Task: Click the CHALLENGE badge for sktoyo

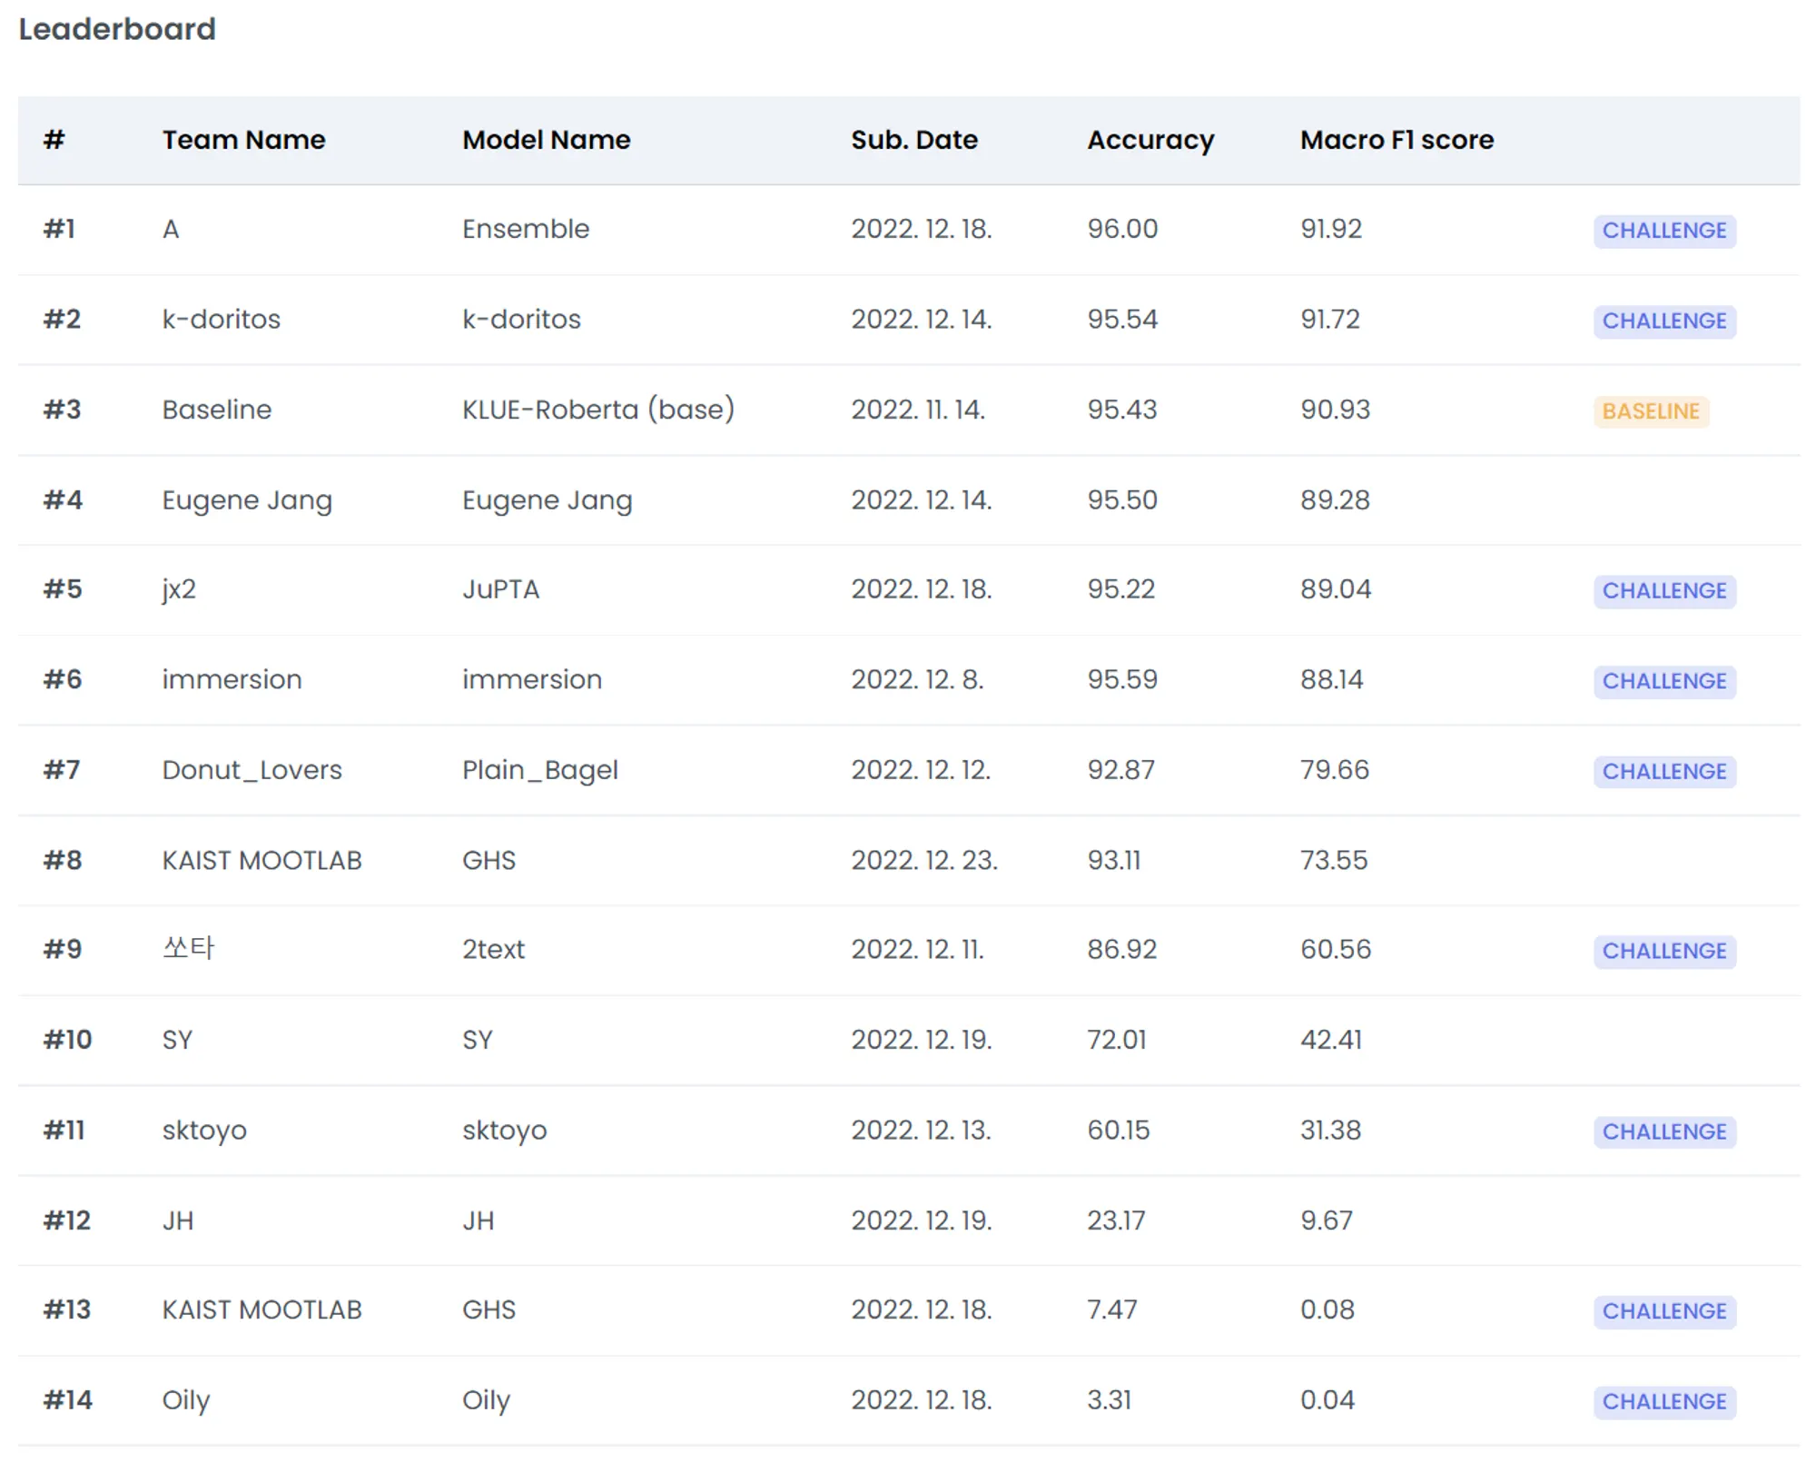Action: tap(1663, 1131)
